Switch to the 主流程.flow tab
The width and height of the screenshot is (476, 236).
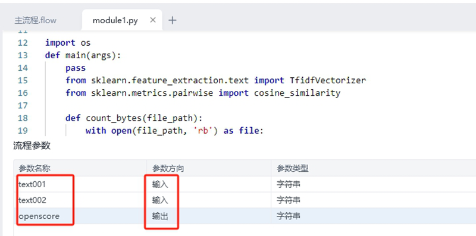point(35,20)
